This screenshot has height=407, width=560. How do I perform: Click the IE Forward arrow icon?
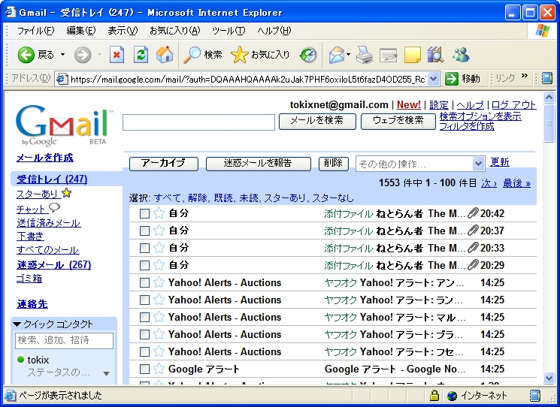(83, 55)
